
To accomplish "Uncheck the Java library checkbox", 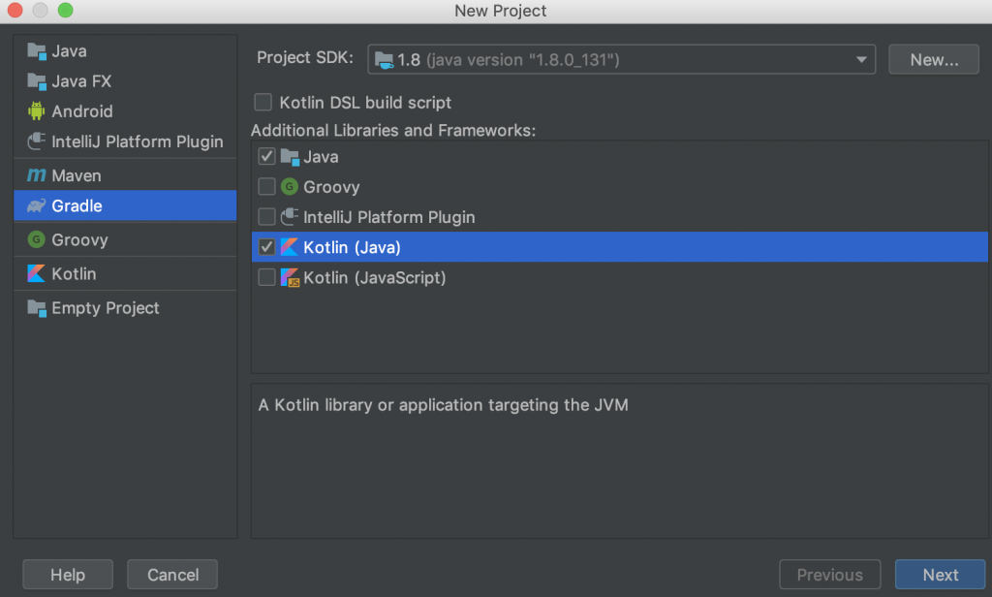I will [267, 157].
